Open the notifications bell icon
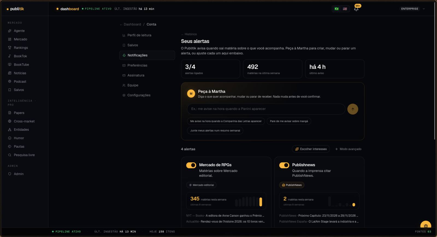Image resolution: width=437 pixels, height=237 pixels. coord(356,9)
